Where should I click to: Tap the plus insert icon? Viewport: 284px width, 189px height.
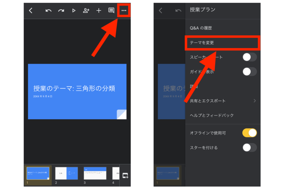point(99,11)
